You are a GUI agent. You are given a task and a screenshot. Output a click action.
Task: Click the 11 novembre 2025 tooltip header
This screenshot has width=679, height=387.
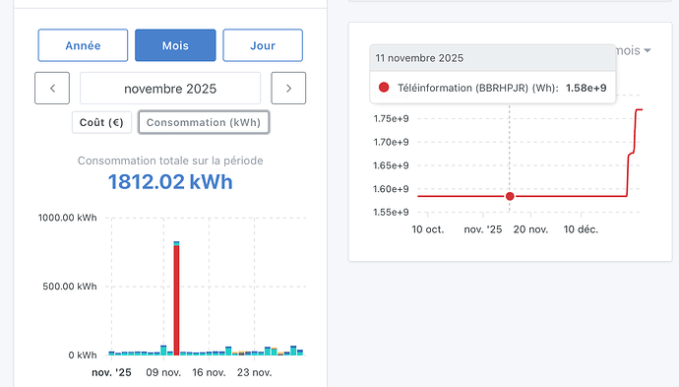492,58
